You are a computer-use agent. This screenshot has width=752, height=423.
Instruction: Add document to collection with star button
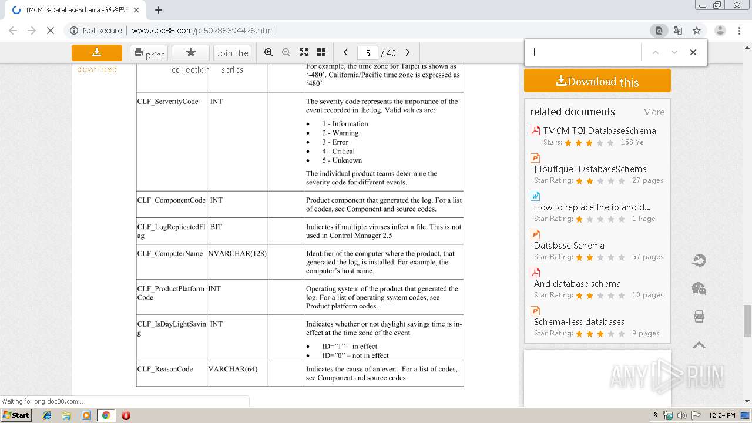point(190,52)
